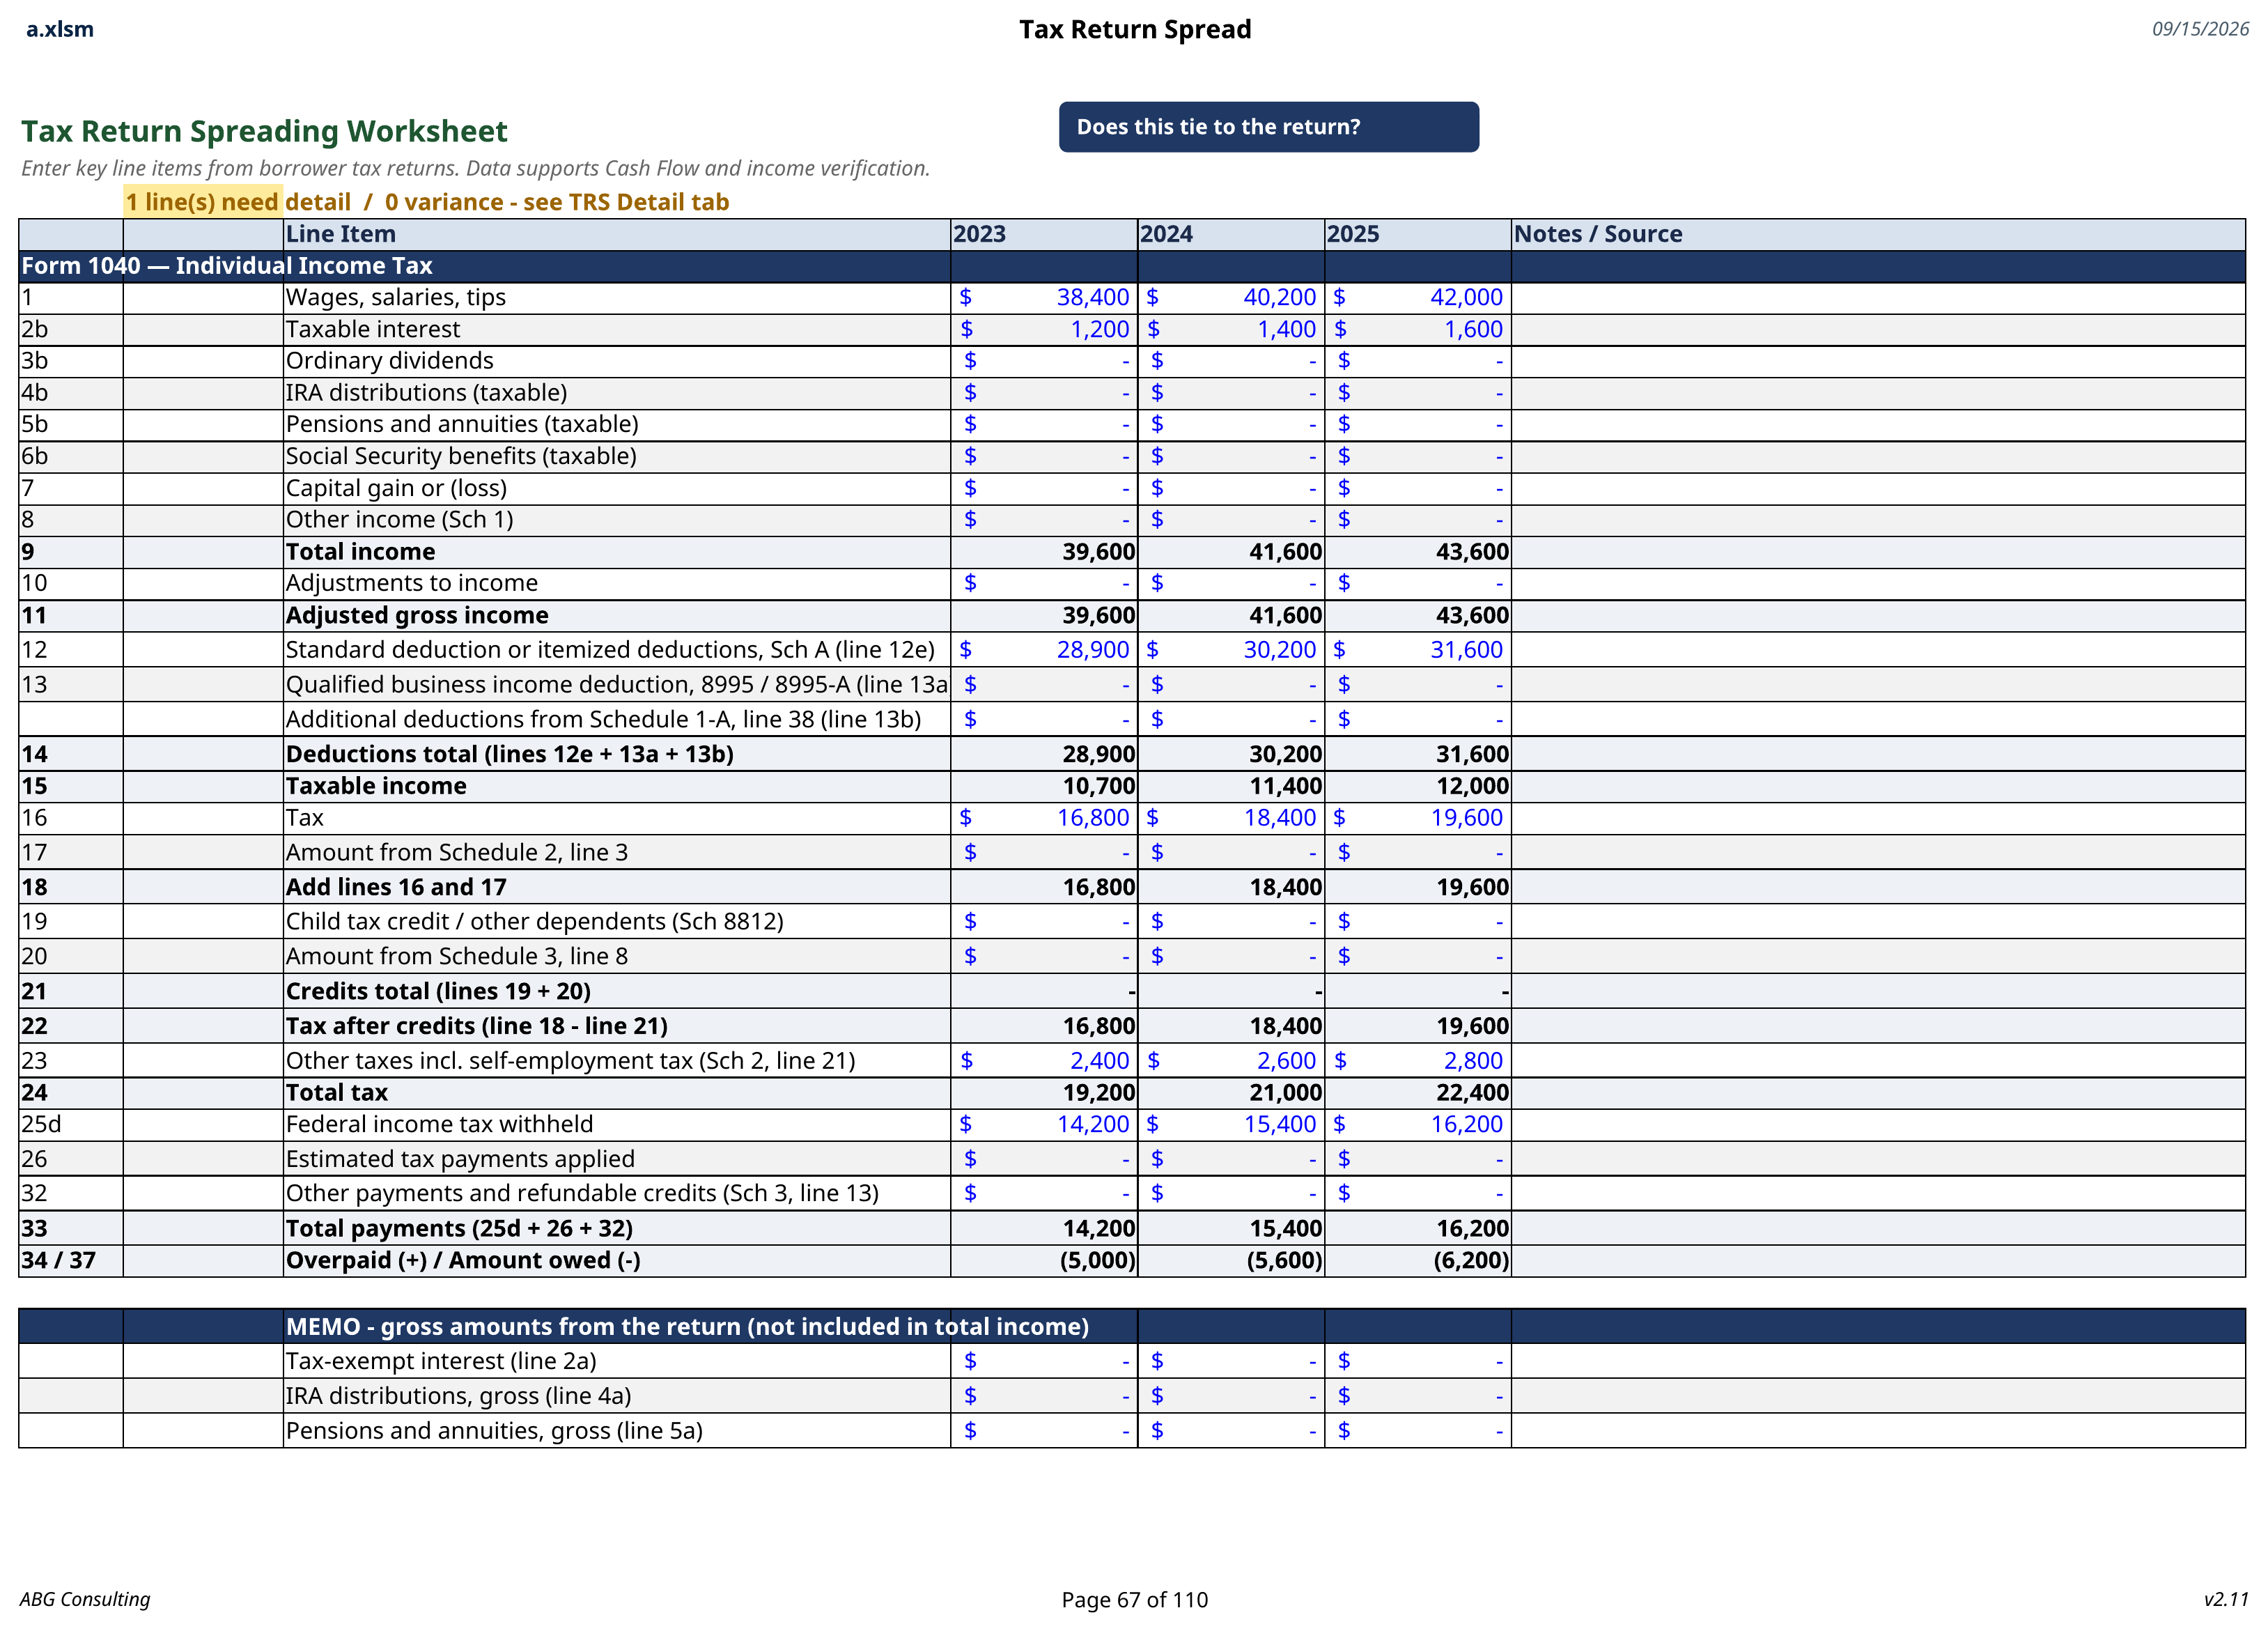
Task: Click the 'Does this tie to the return?' button
Action: coord(1268,127)
